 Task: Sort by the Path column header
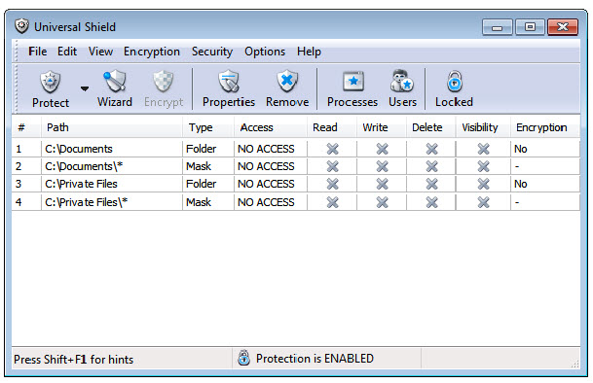[x=112, y=127]
